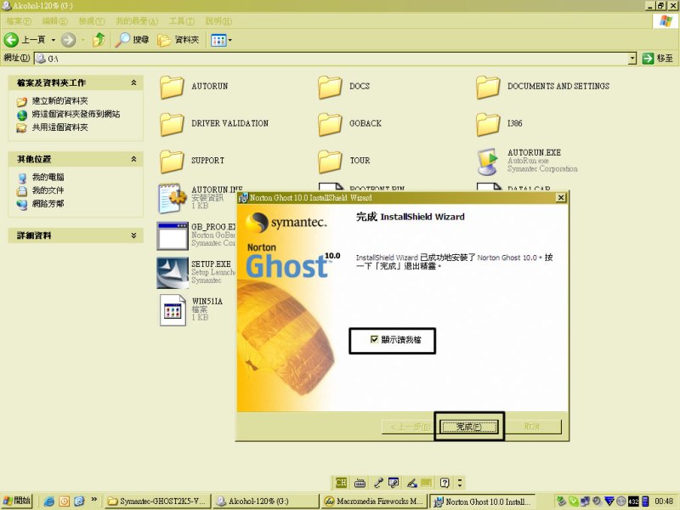
Task: Switch to Macromedia Fireworks taskbar button
Action: [374, 501]
